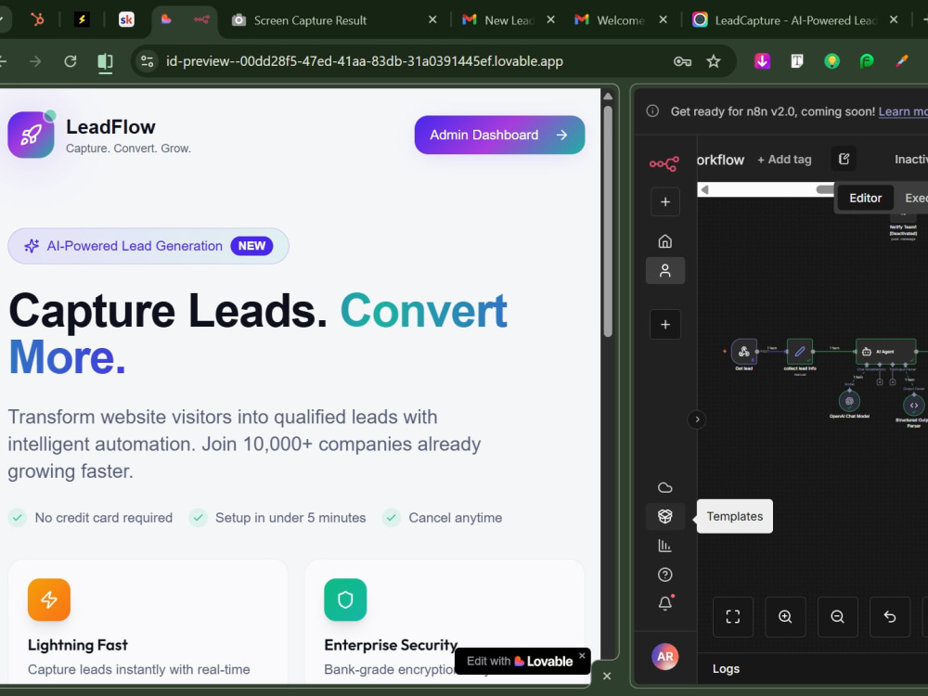
Task: Open Insights bar chart icon in n8n
Action: click(665, 545)
